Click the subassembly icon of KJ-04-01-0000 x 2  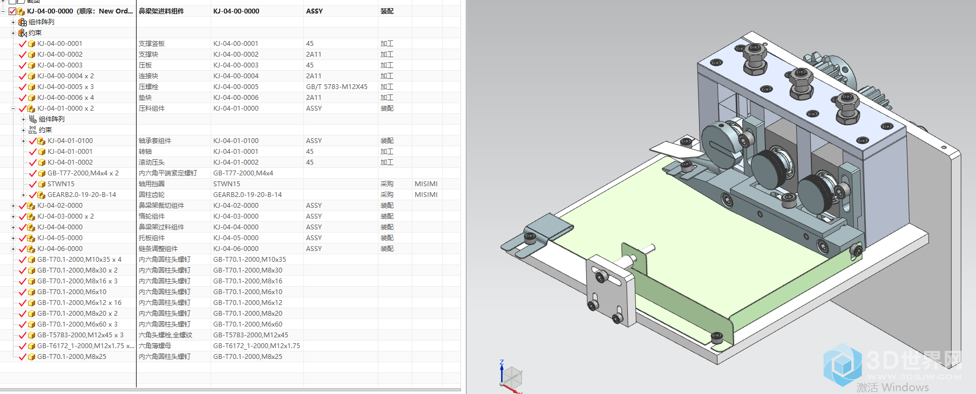tap(31, 108)
